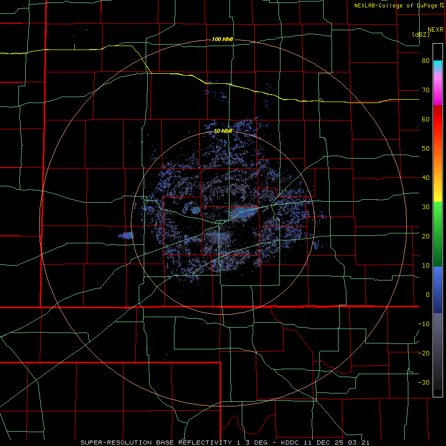Click the [dBZ] unit label
This screenshot has height=446, width=446.
click(421, 34)
